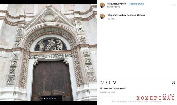Open the Italia Bologna location link
Image resolution: width=177 pixels, height=105 pixels.
click(x=114, y=7)
